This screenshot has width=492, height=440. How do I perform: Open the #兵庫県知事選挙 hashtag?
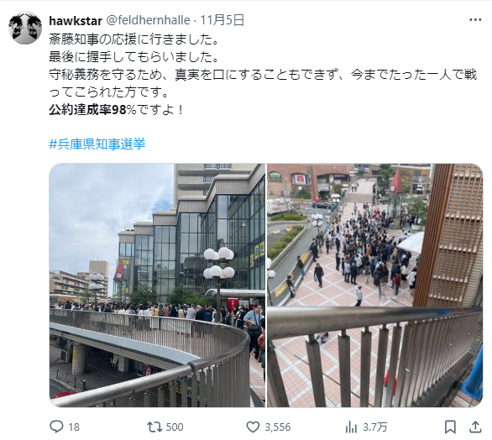click(97, 144)
